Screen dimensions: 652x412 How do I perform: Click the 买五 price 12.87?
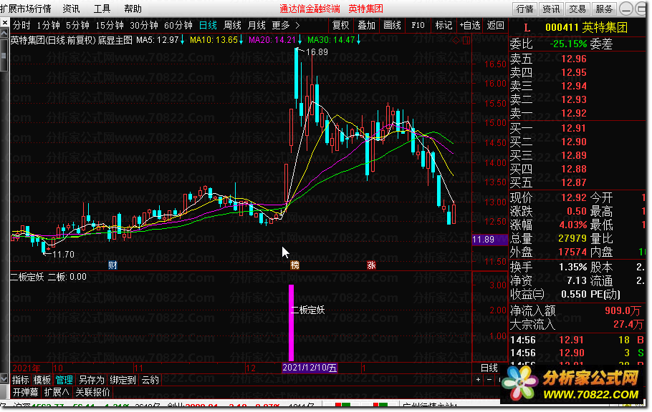[574, 182]
